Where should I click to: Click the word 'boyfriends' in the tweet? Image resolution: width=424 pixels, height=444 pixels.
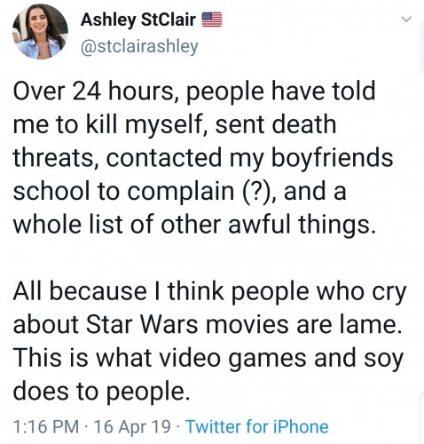coord(332,157)
